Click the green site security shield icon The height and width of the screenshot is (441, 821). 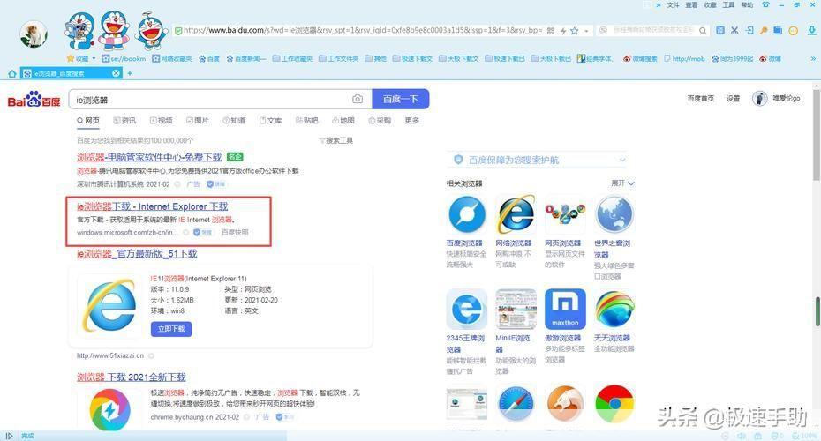pos(178,31)
